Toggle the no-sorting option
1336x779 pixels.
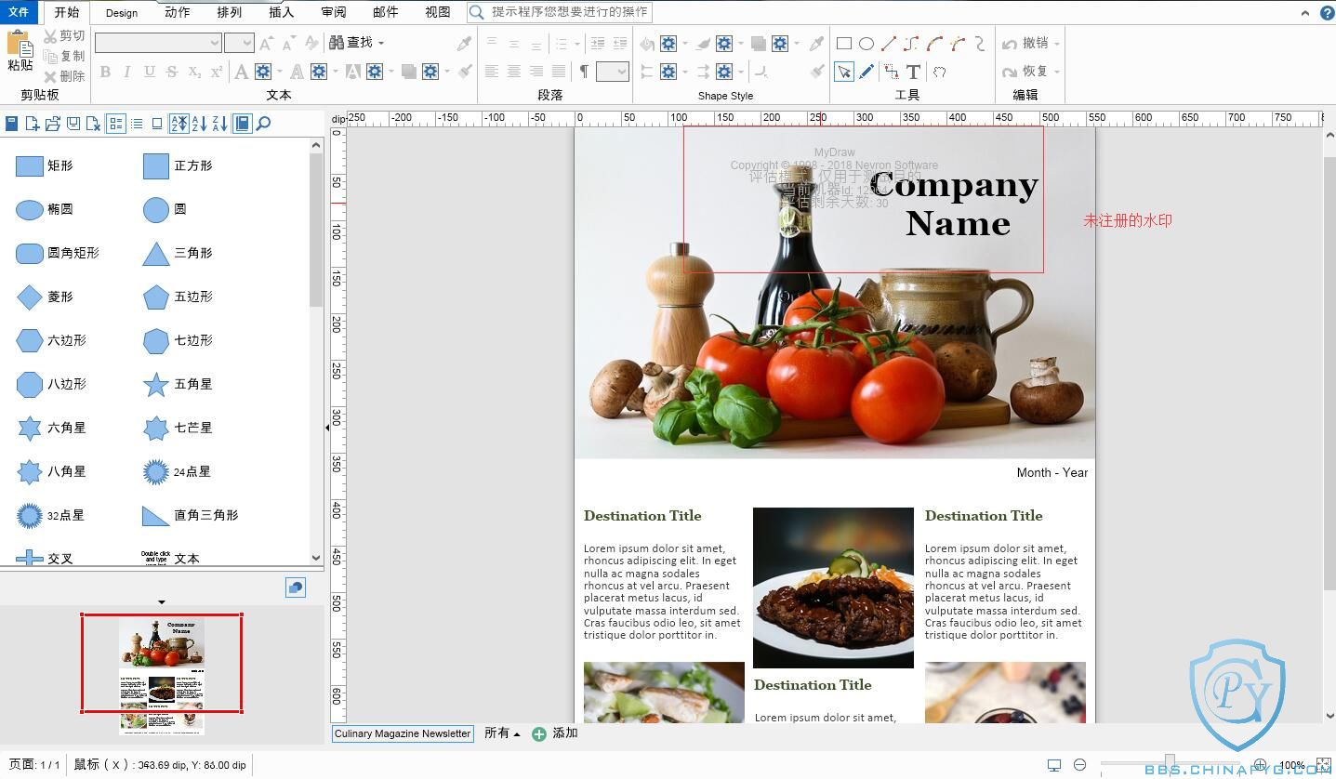(179, 124)
